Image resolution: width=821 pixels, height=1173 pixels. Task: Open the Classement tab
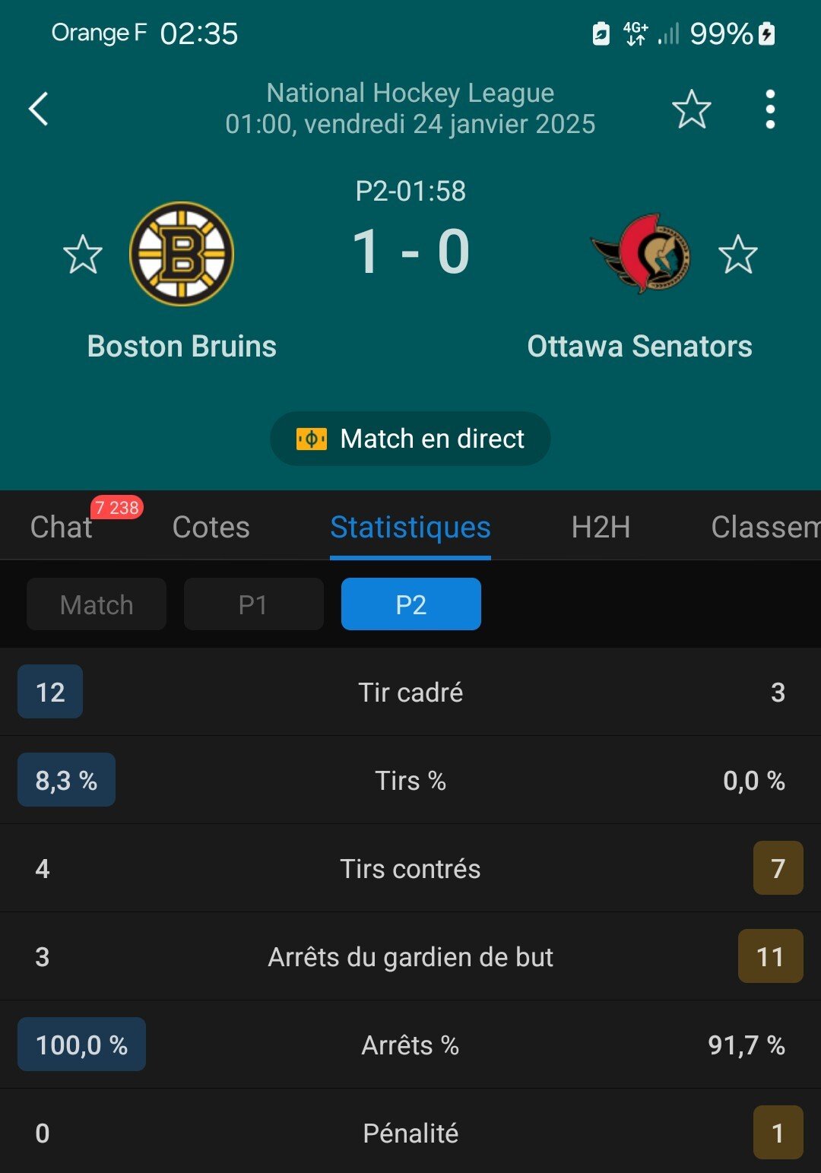click(x=766, y=527)
